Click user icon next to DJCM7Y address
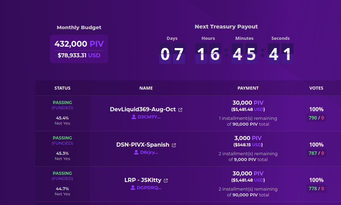Viewport: 341px width, 205px height. click(134, 117)
